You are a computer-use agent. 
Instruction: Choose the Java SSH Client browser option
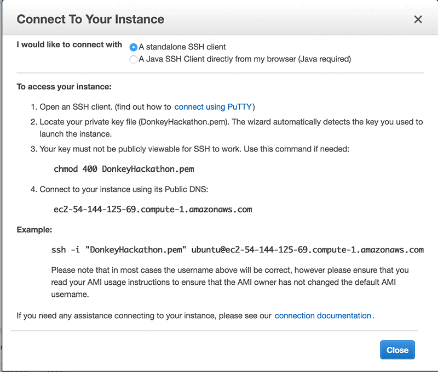pos(134,59)
